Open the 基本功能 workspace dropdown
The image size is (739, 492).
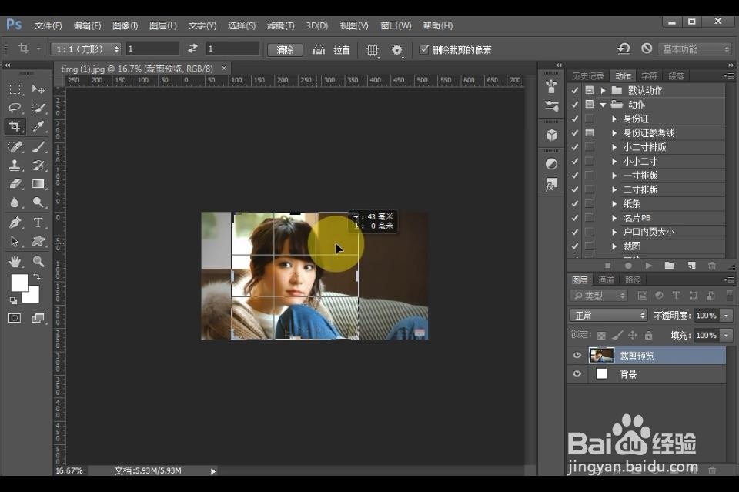point(694,49)
